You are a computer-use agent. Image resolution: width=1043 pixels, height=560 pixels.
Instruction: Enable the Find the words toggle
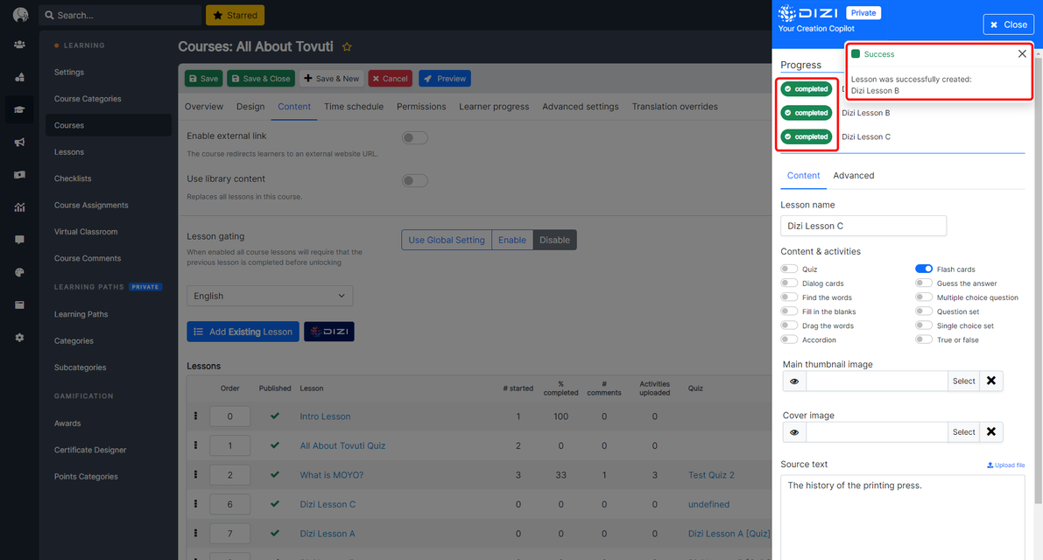pos(789,297)
